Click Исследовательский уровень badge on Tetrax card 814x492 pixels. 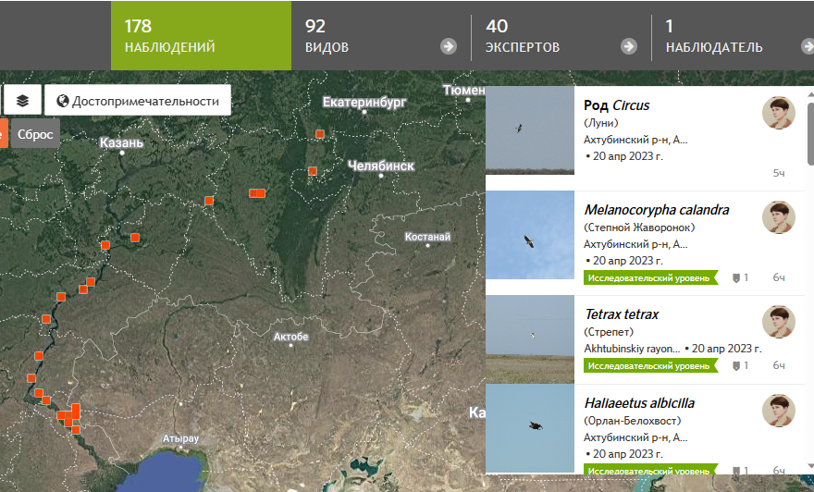coord(651,365)
